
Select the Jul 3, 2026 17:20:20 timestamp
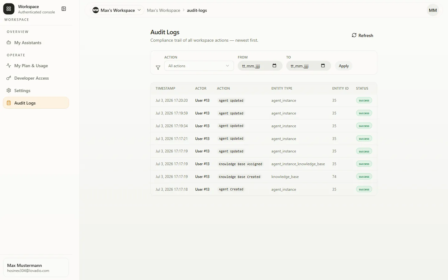172,100
